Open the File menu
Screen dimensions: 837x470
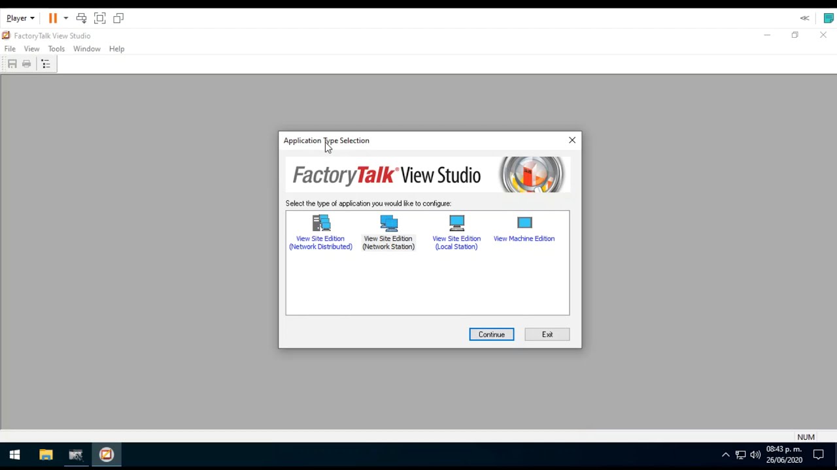point(10,49)
